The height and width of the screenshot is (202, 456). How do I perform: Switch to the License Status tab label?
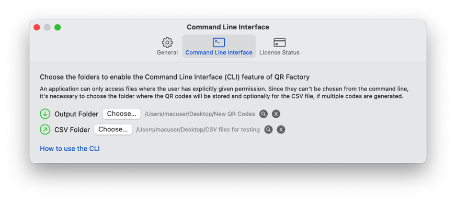pyautogui.click(x=279, y=53)
